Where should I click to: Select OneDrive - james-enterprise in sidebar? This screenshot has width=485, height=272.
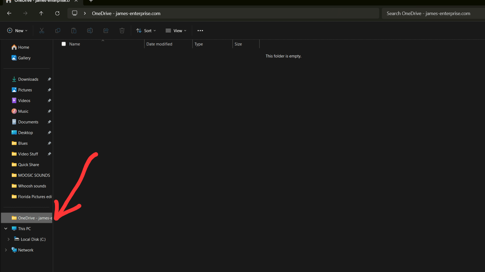coord(27,218)
